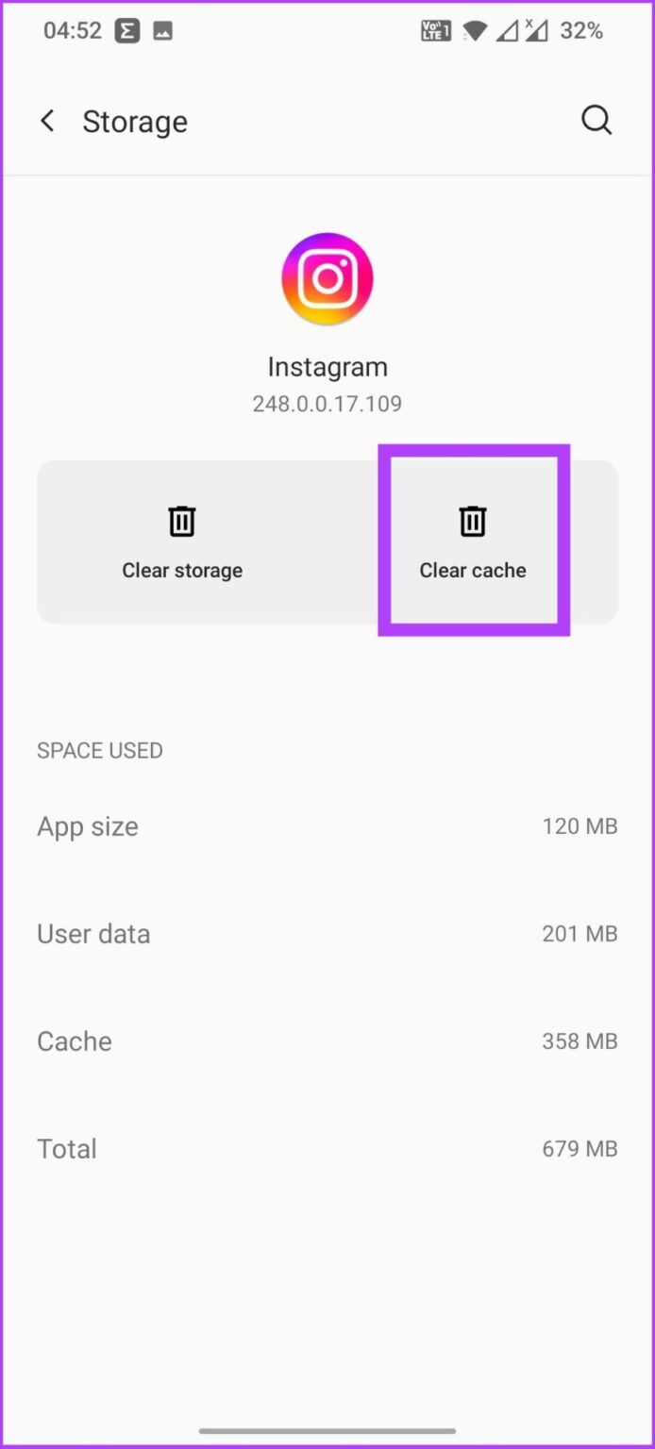Tap the bottom navigation gesture bar
Image resolution: width=655 pixels, height=1449 pixels.
[x=327, y=1431]
